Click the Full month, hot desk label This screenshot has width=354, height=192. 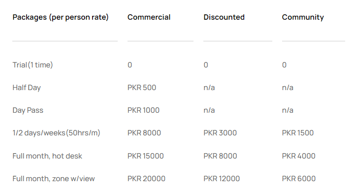point(47,156)
